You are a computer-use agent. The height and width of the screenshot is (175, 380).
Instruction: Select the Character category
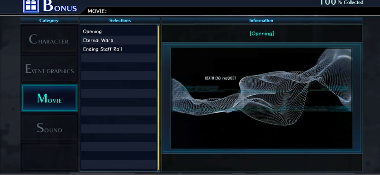[49, 39]
